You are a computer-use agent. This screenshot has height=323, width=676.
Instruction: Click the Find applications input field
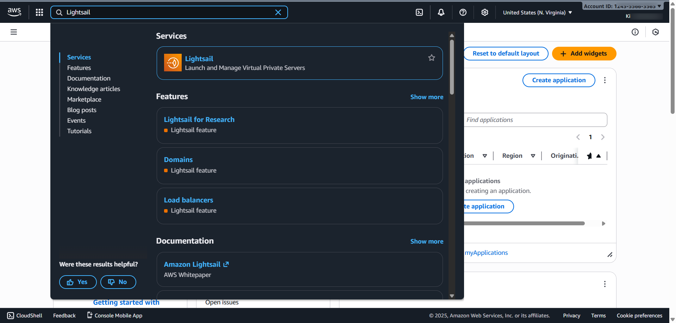pyautogui.click(x=535, y=120)
